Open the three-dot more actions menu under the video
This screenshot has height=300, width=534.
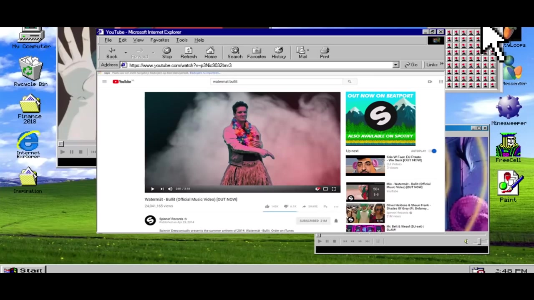pyautogui.click(x=336, y=207)
